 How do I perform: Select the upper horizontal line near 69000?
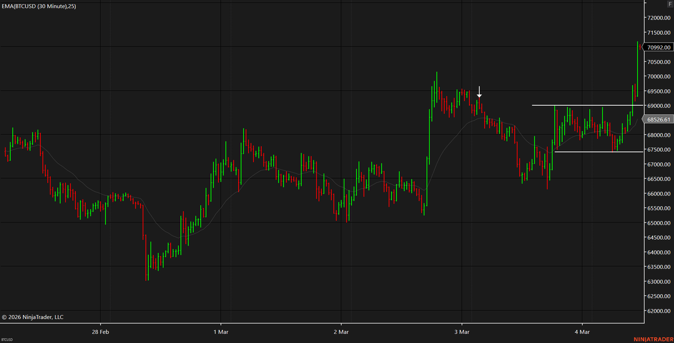coord(587,105)
